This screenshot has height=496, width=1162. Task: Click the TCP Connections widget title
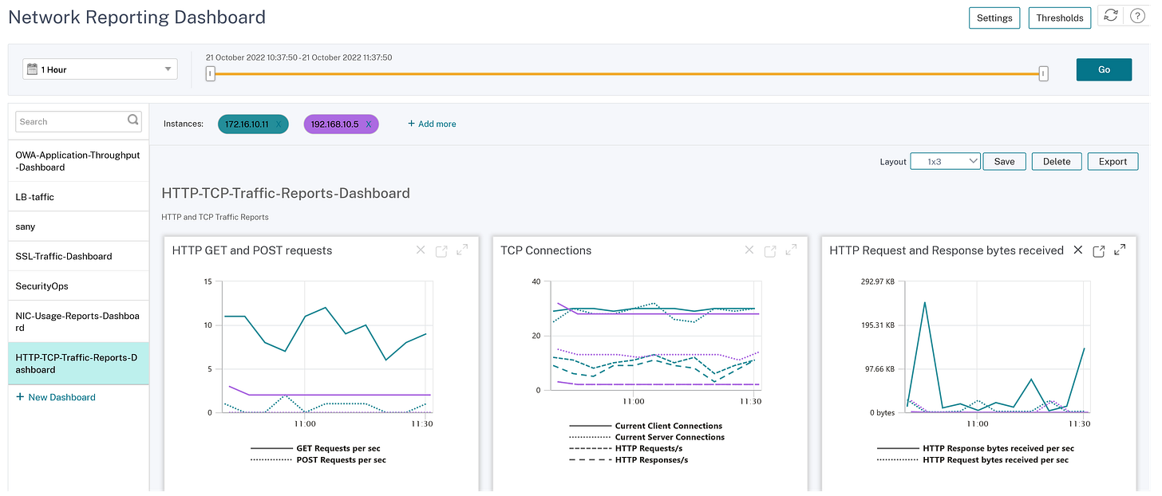click(x=546, y=250)
